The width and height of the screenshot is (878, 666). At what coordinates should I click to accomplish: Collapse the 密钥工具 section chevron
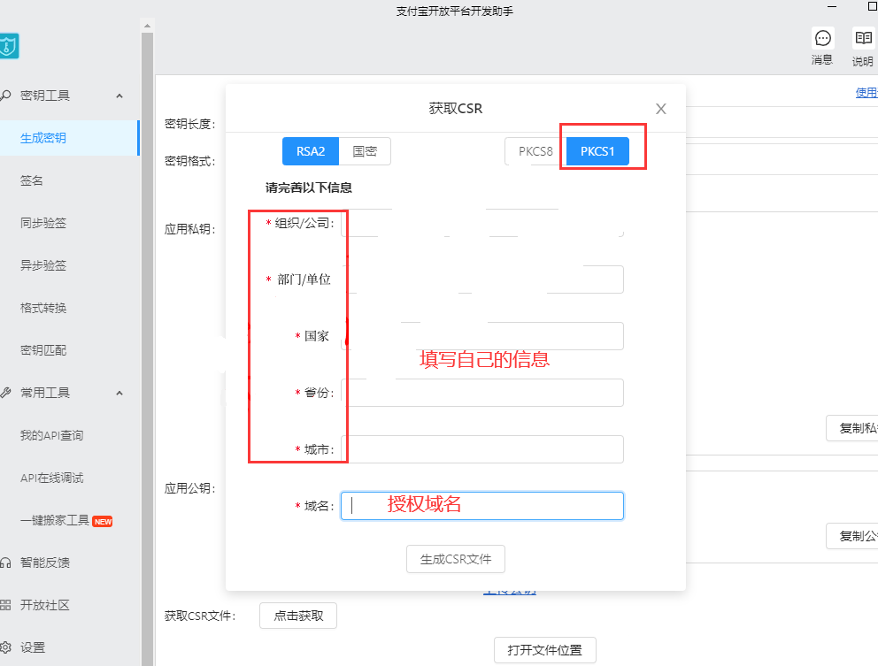point(119,96)
